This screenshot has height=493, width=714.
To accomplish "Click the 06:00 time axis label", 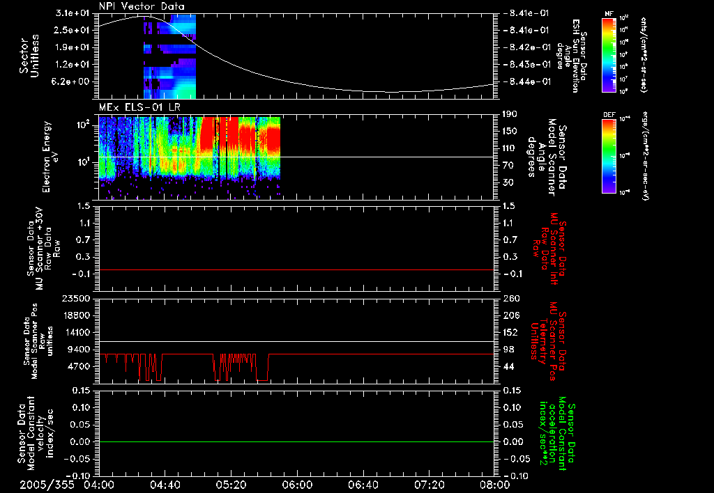I will pyautogui.click(x=297, y=485).
